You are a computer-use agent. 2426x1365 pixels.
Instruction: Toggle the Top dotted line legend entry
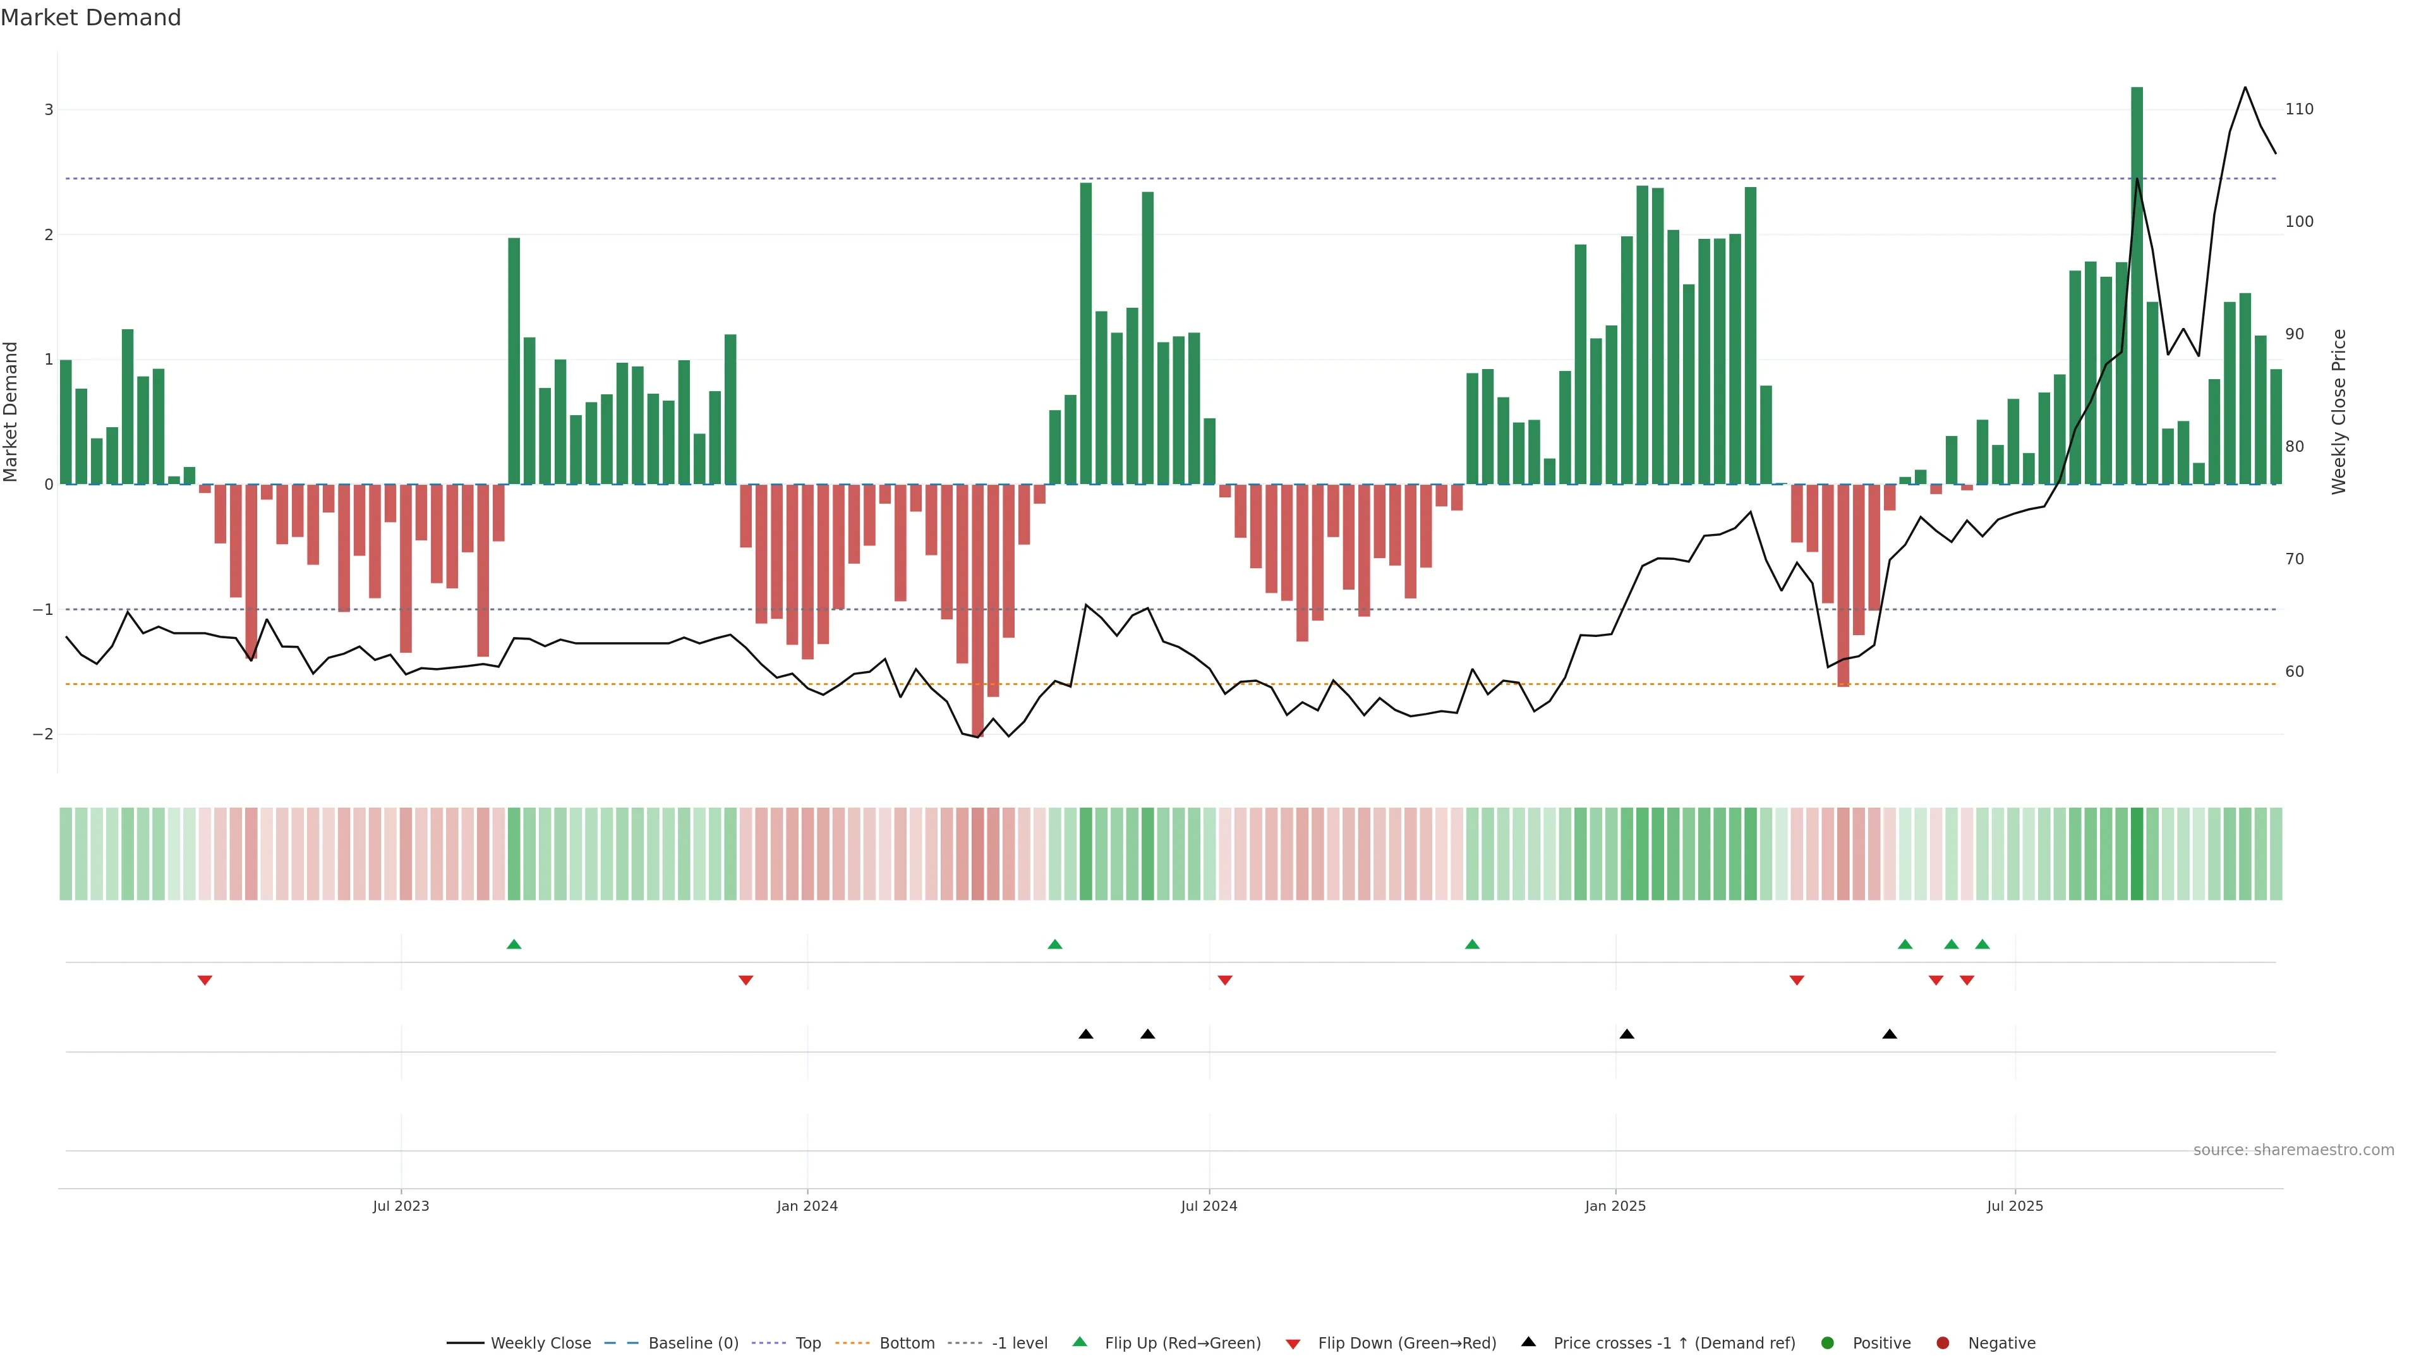click(807, 1342)
